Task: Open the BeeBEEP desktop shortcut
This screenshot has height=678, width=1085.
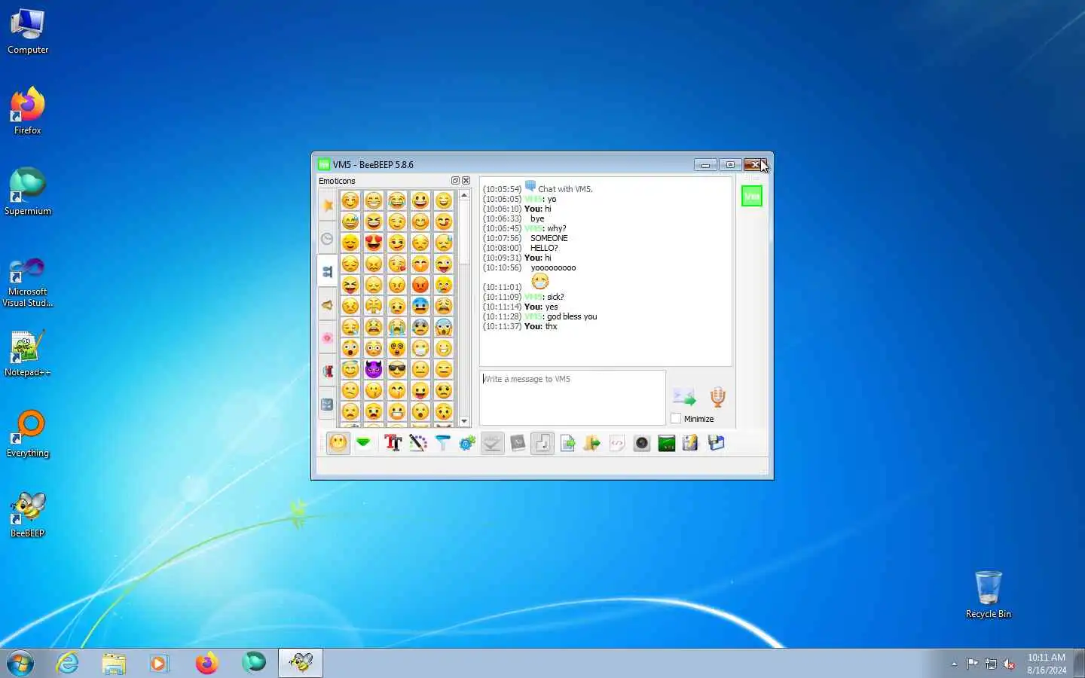Action: click(x=28, y=515)
